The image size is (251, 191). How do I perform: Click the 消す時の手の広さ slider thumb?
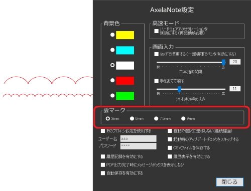[x=179, y=89]
